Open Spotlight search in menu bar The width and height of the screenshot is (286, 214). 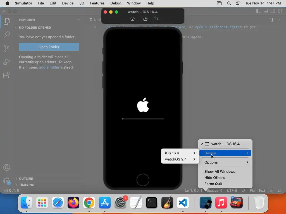[x=229, y=3]
